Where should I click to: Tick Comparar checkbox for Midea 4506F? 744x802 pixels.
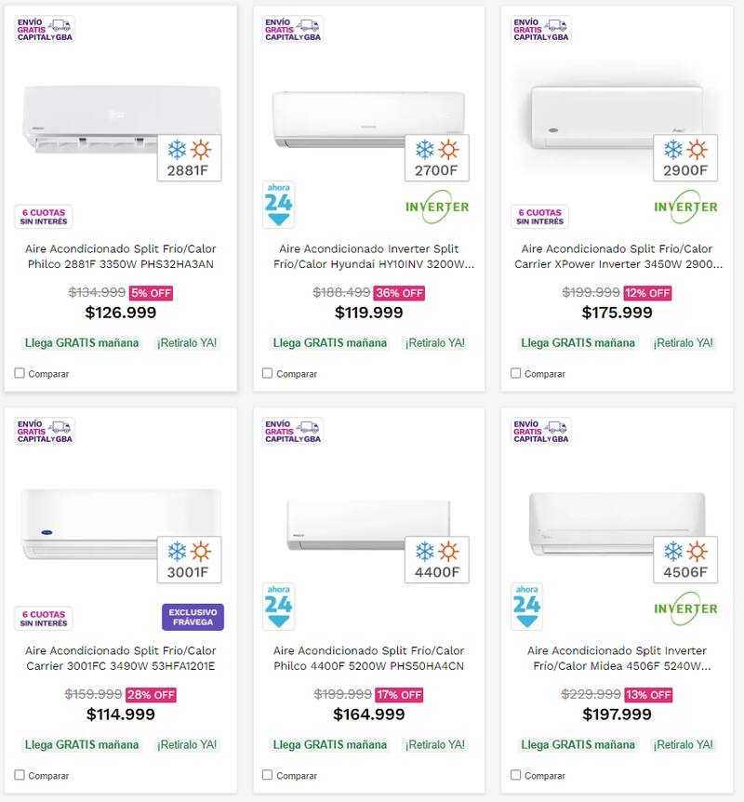click(516, 775)
